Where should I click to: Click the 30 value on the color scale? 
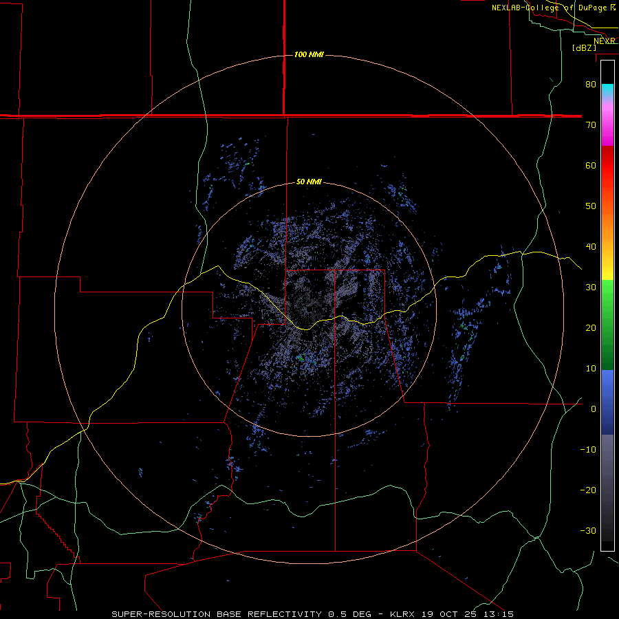[591, 287]
